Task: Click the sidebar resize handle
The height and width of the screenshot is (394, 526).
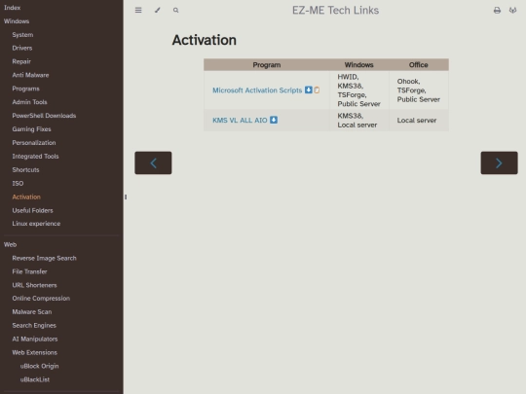Action: 126,197
